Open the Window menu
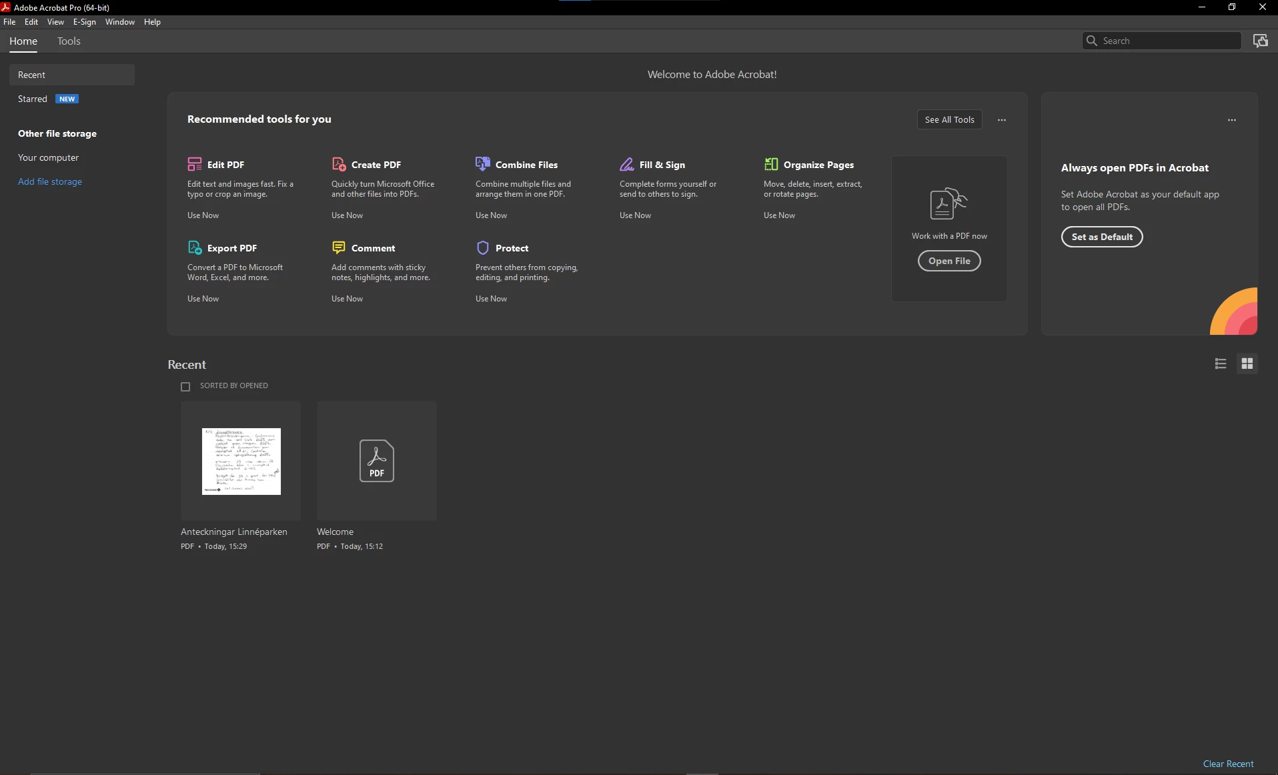This screenshot has width=1278, height=775. 120,22
